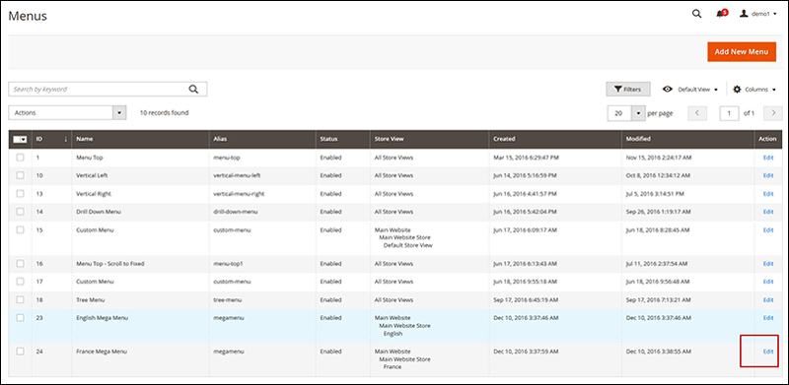Click the 'France Mega Menu' name cell
The width and height of the screenshot is (789, 385).
coord(102,352)
